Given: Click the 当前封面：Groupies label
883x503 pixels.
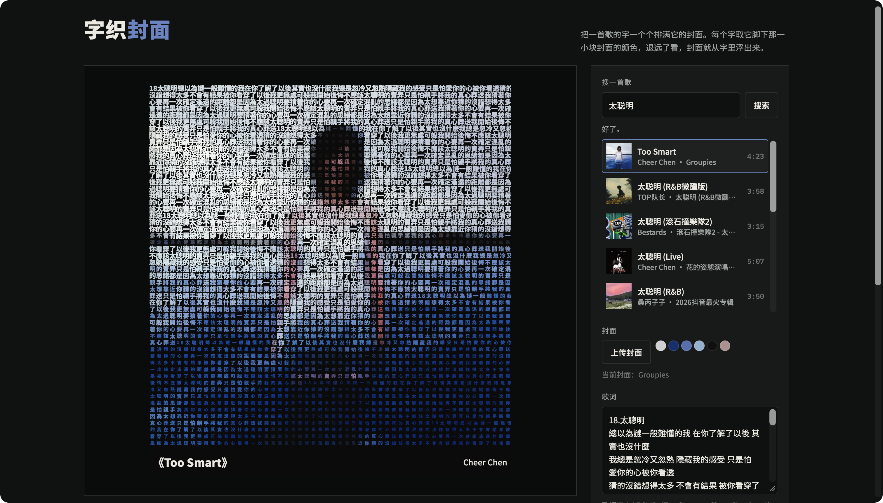Looking at the screenshot, I should [x=635, y=375].
